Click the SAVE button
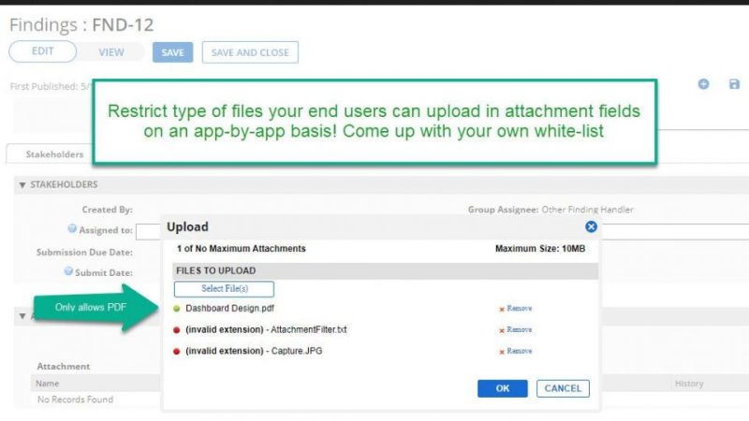This screenshot has width=749, height=421. [172, 52]
